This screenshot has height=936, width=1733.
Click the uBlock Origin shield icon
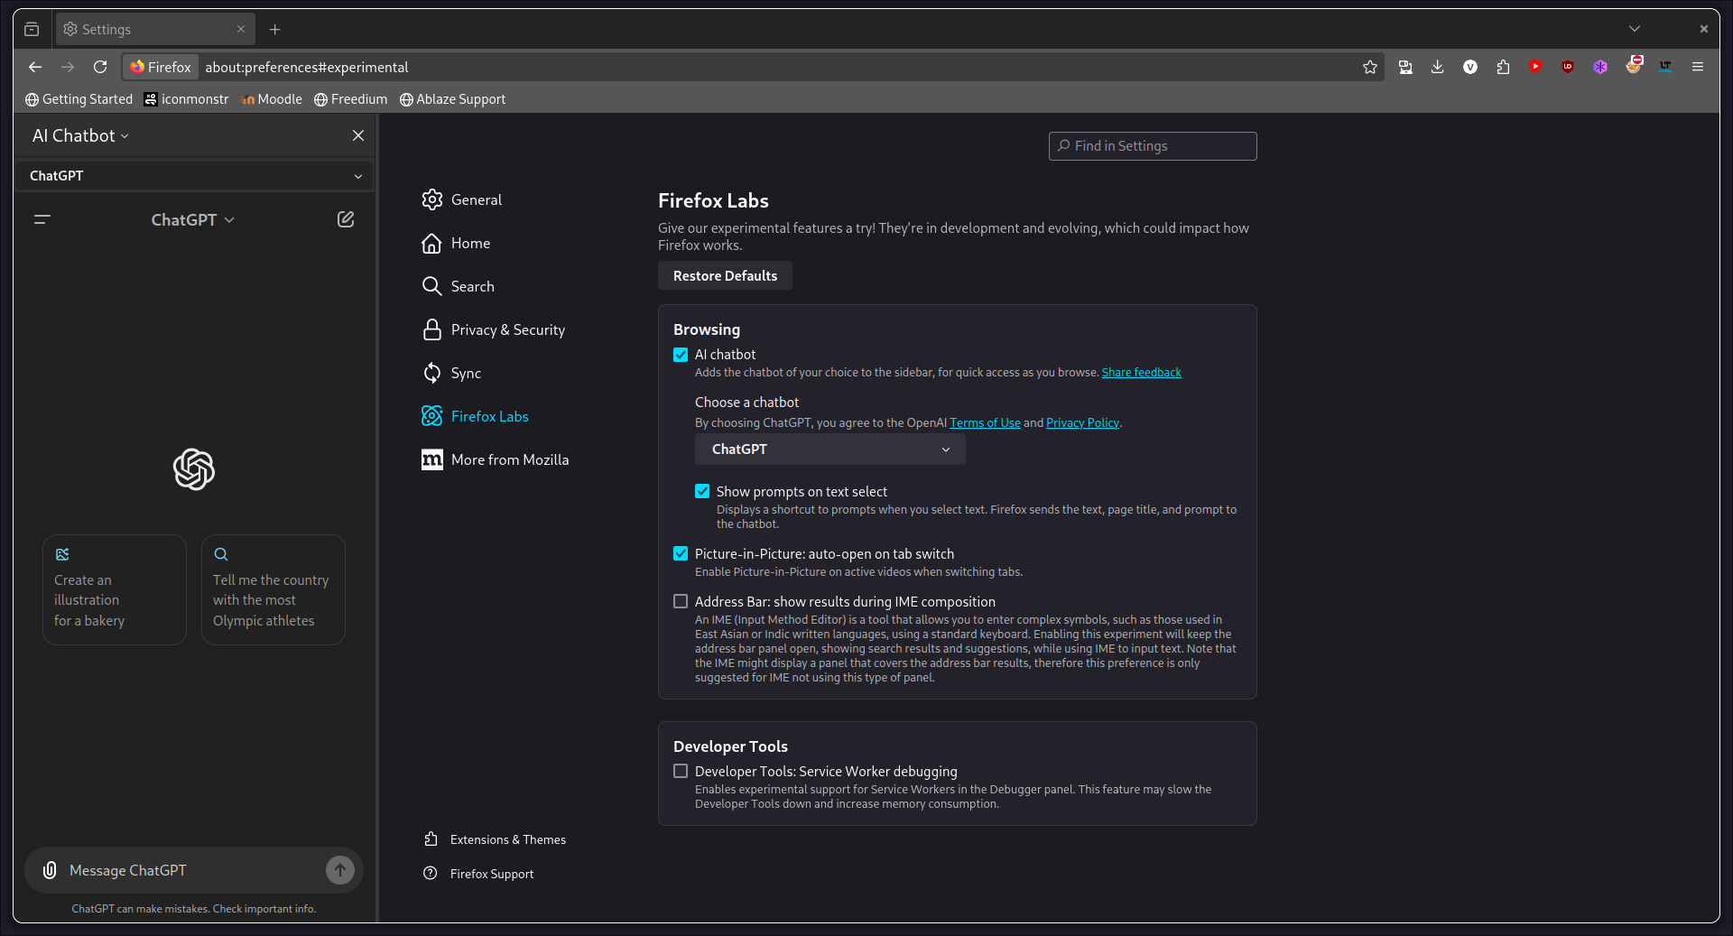pos(1568,67)
